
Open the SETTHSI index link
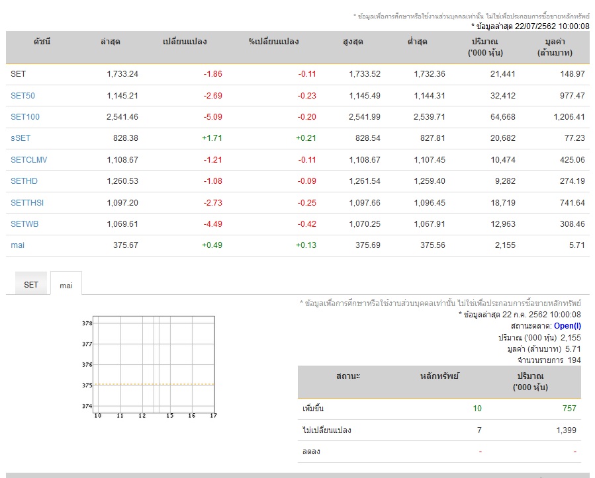click(27, 202)
